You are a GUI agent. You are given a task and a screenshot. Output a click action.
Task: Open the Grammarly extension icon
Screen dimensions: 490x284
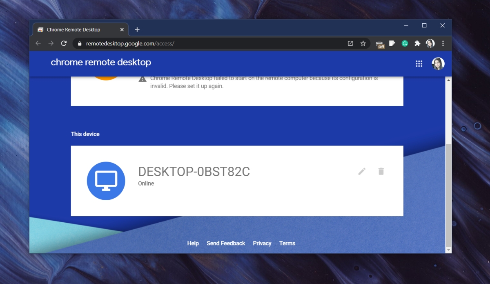click(x=404, y=43)
